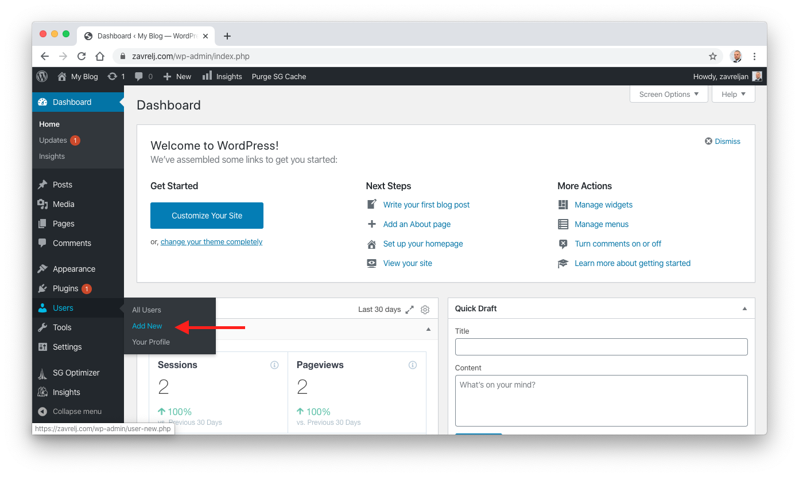This screenshot has height=477, width=799.
Task: Select All Users from the Users flyout
Action: click(x=146, y=310)
